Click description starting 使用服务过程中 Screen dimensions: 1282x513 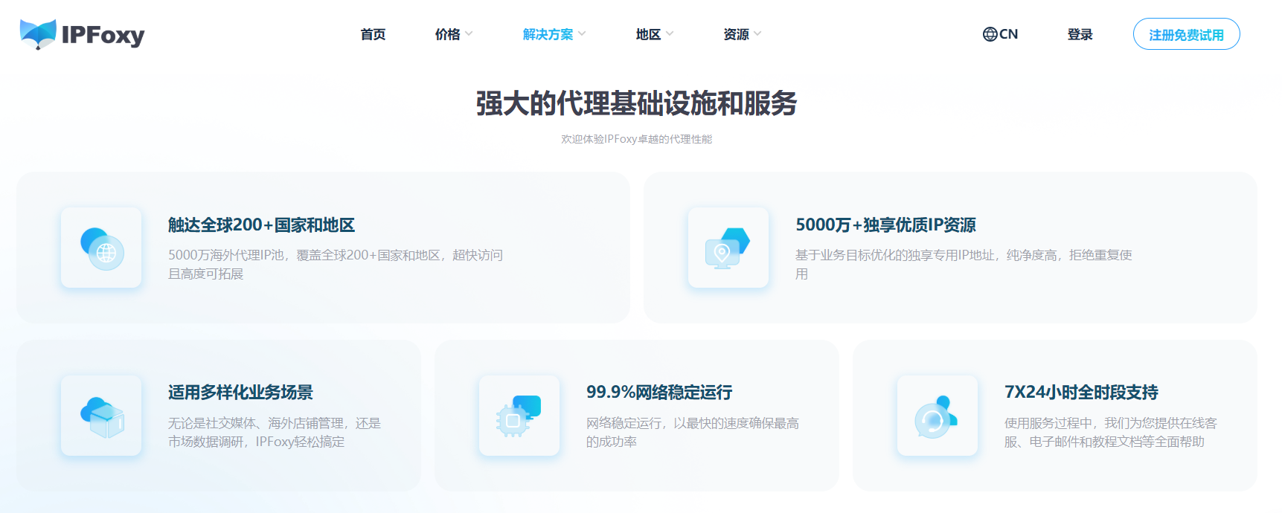pos(1111,433)
